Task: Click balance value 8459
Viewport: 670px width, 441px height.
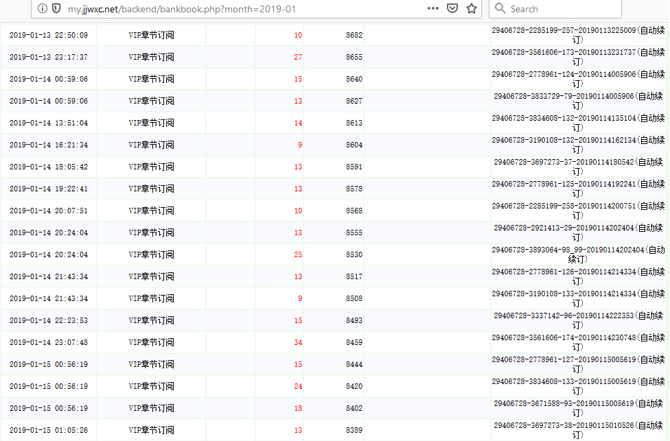Action: click(x=354, y=342)
